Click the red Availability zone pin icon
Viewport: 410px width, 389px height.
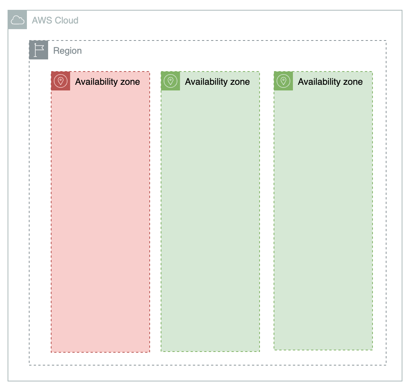61,81
